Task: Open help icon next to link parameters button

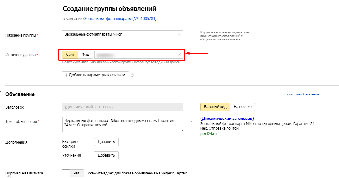Action: pyautogui.click(x=132, y=75)
